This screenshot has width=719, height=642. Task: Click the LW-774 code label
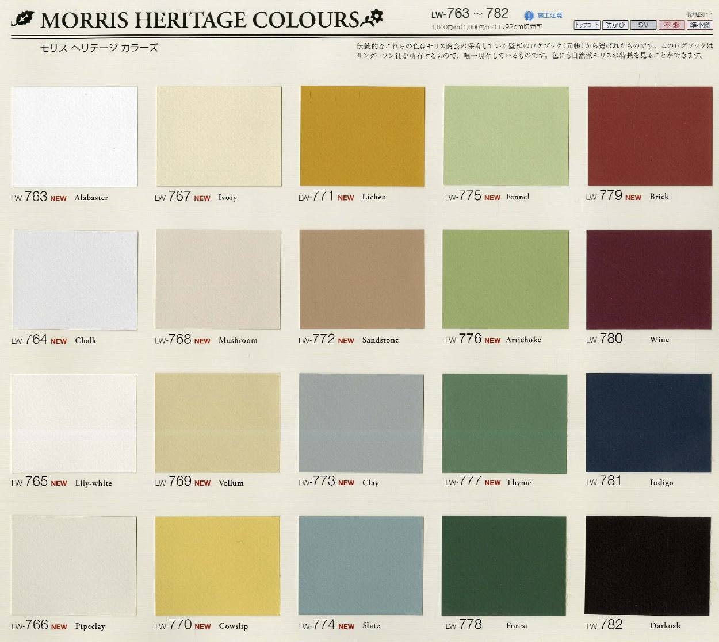pyautogui.click(x=317, y=625)
